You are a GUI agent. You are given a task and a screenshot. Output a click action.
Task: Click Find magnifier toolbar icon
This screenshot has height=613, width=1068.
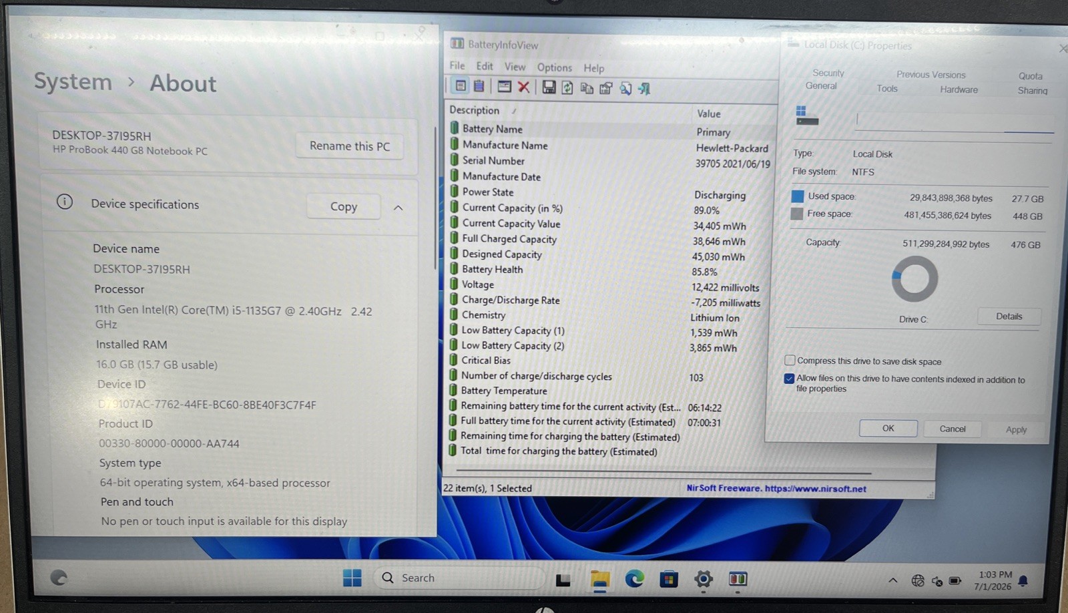pyautogui.click(x=625, y=88)
